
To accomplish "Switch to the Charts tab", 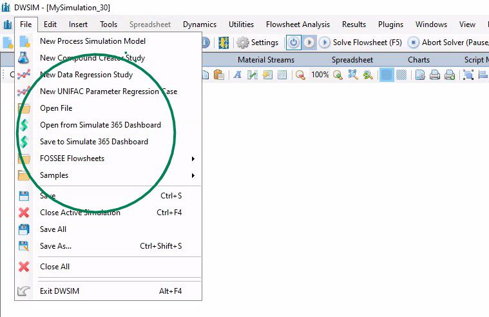I will coord(419,60).
